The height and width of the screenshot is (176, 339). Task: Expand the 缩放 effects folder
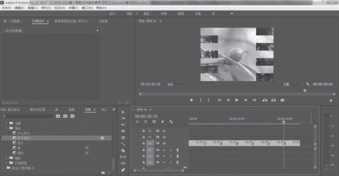pos(6,158)
